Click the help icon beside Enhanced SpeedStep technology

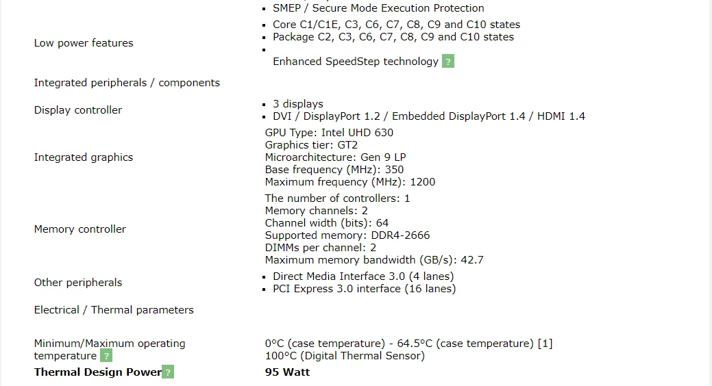coord(448,62)
